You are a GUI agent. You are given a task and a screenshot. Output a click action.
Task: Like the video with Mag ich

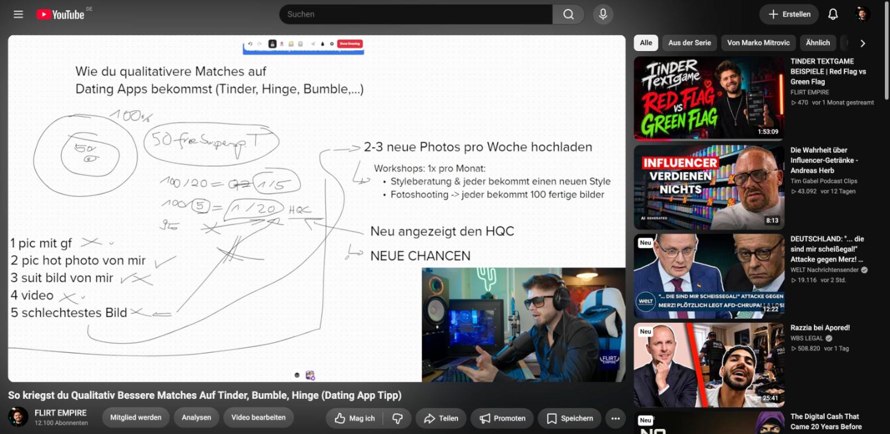coord(355,418)
